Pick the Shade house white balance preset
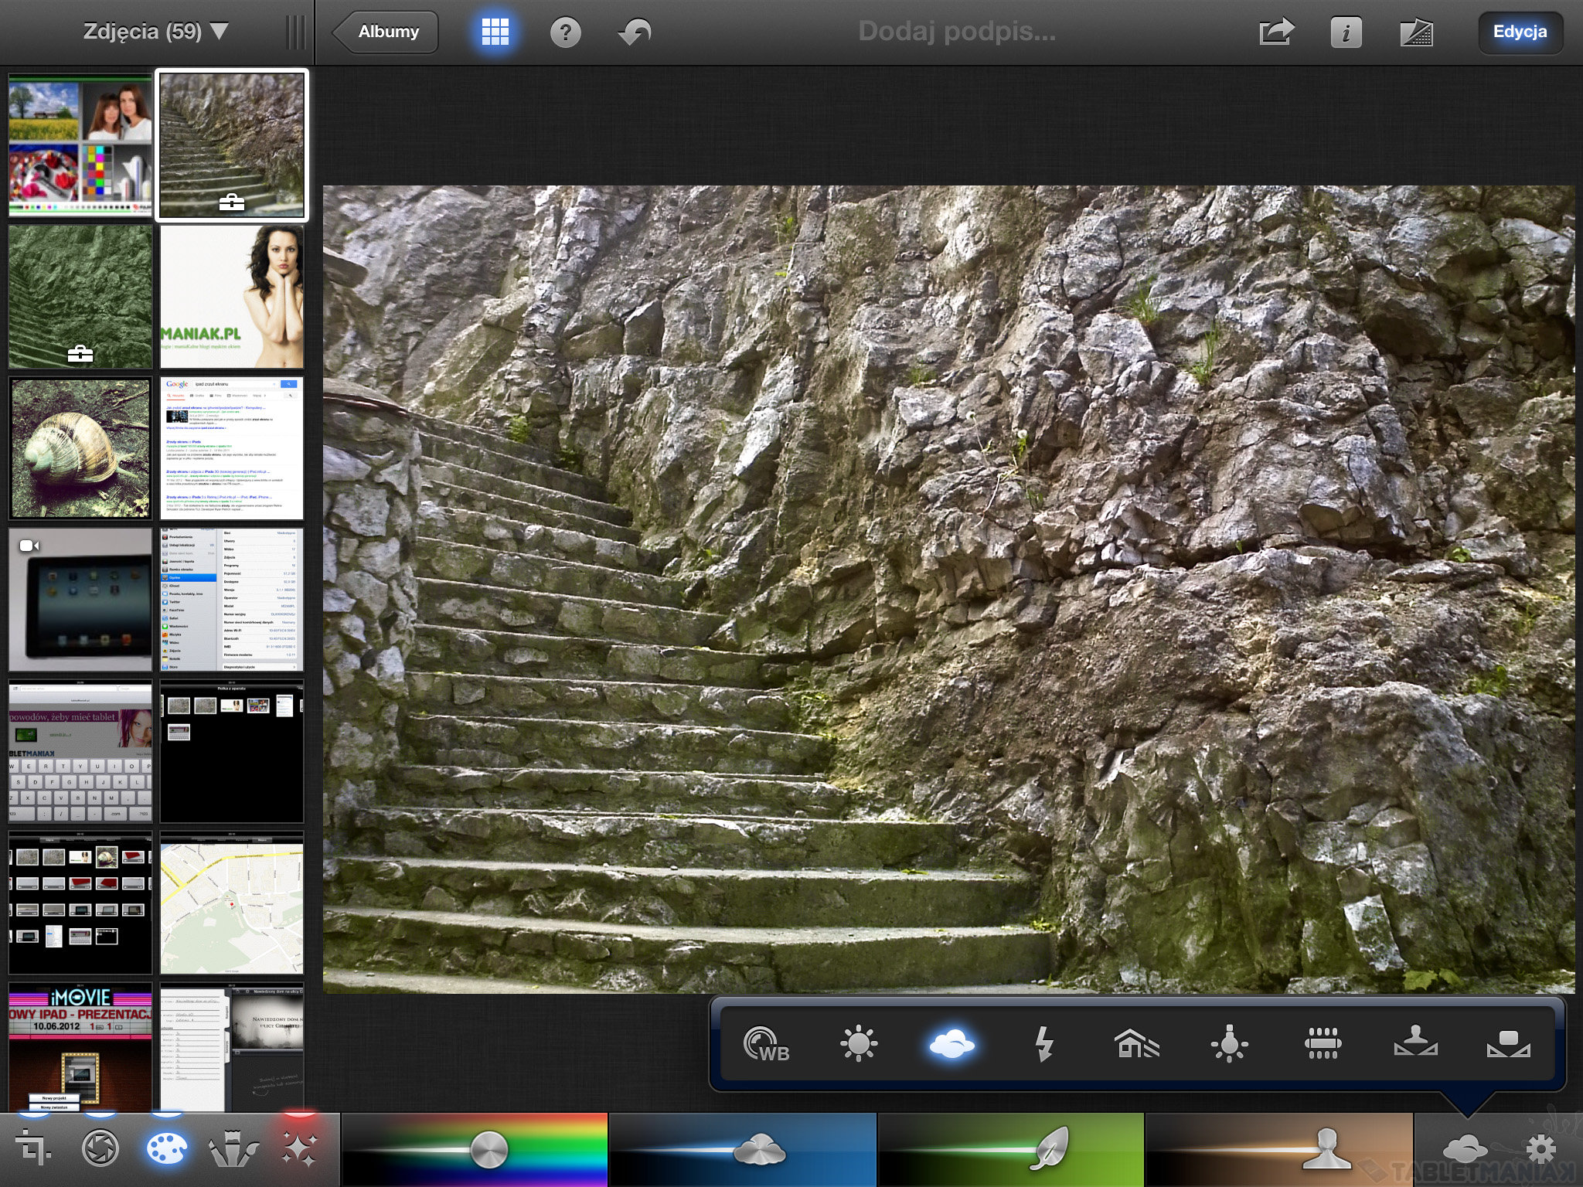 point(1137,1045)
